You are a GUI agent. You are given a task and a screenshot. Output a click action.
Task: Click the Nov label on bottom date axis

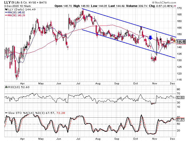click(155, 139)
